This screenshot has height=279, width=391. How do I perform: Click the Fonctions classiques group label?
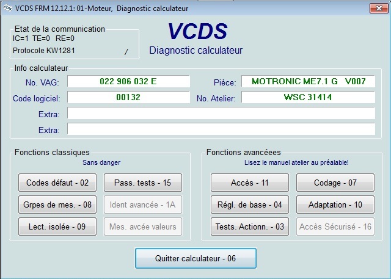52,152
